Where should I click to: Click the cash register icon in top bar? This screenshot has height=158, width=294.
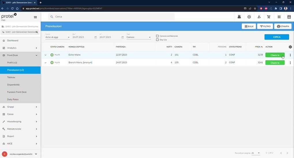click(x=239, y=17)
